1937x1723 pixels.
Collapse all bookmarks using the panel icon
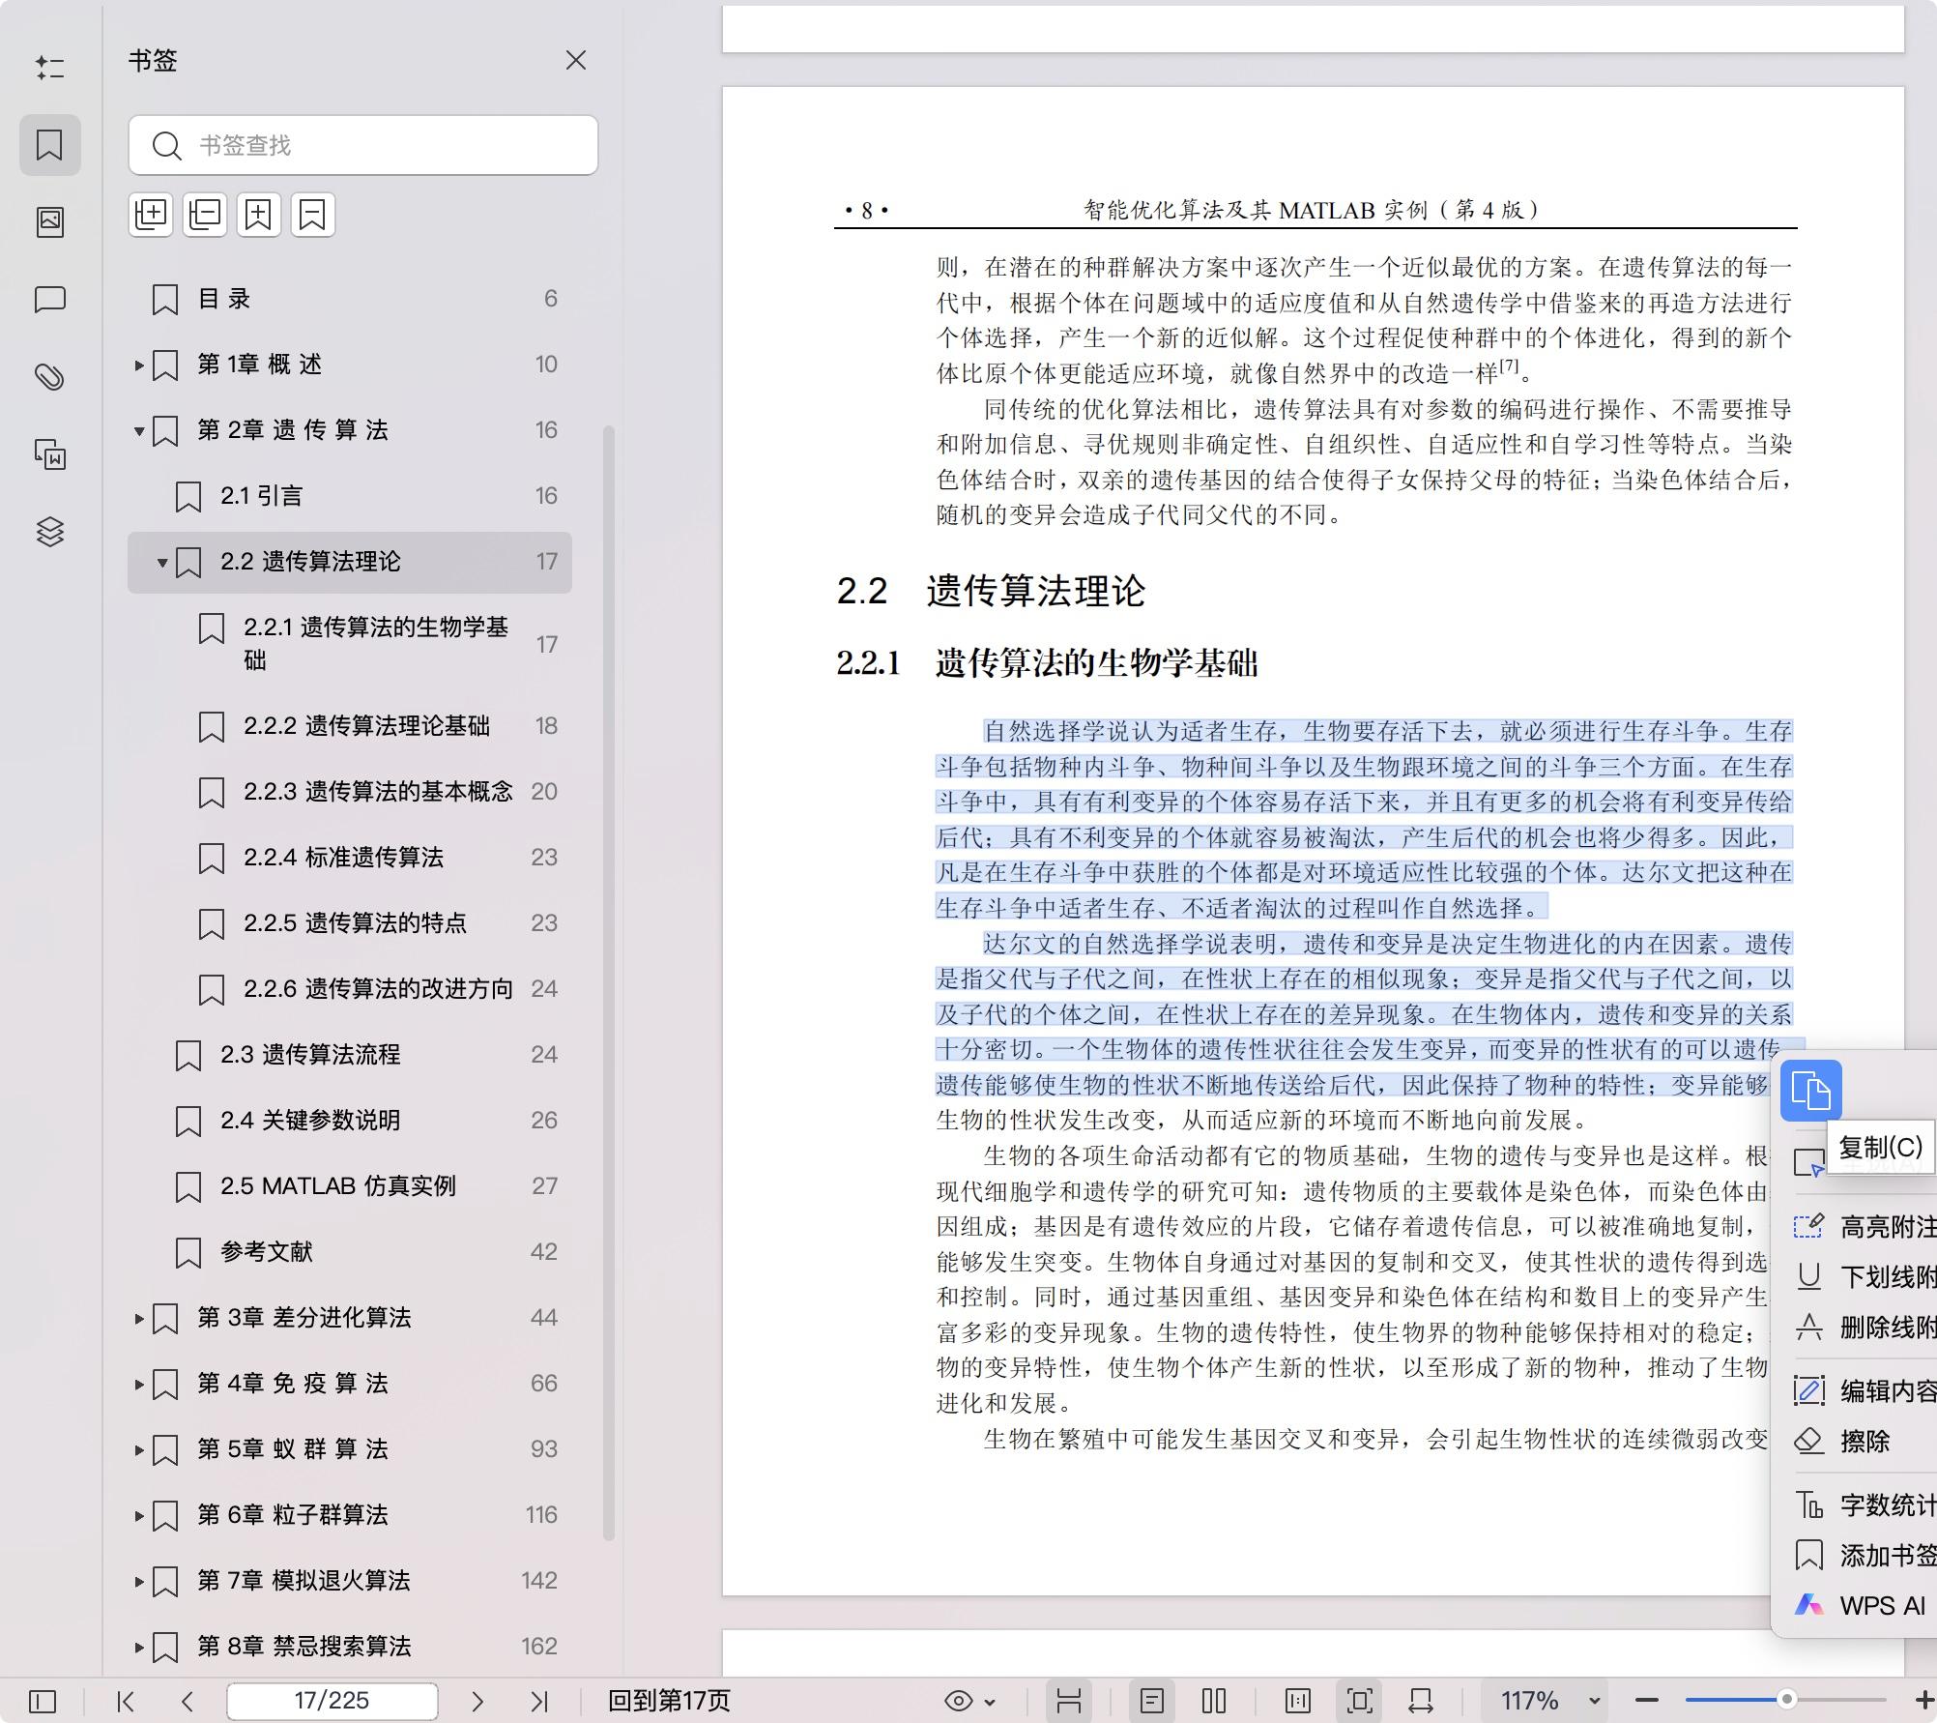tap(204, 214)
